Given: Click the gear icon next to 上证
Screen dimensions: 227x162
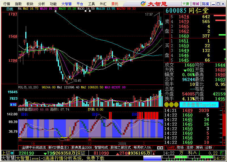Looking at the screenshot, I should tap(12, 153).
